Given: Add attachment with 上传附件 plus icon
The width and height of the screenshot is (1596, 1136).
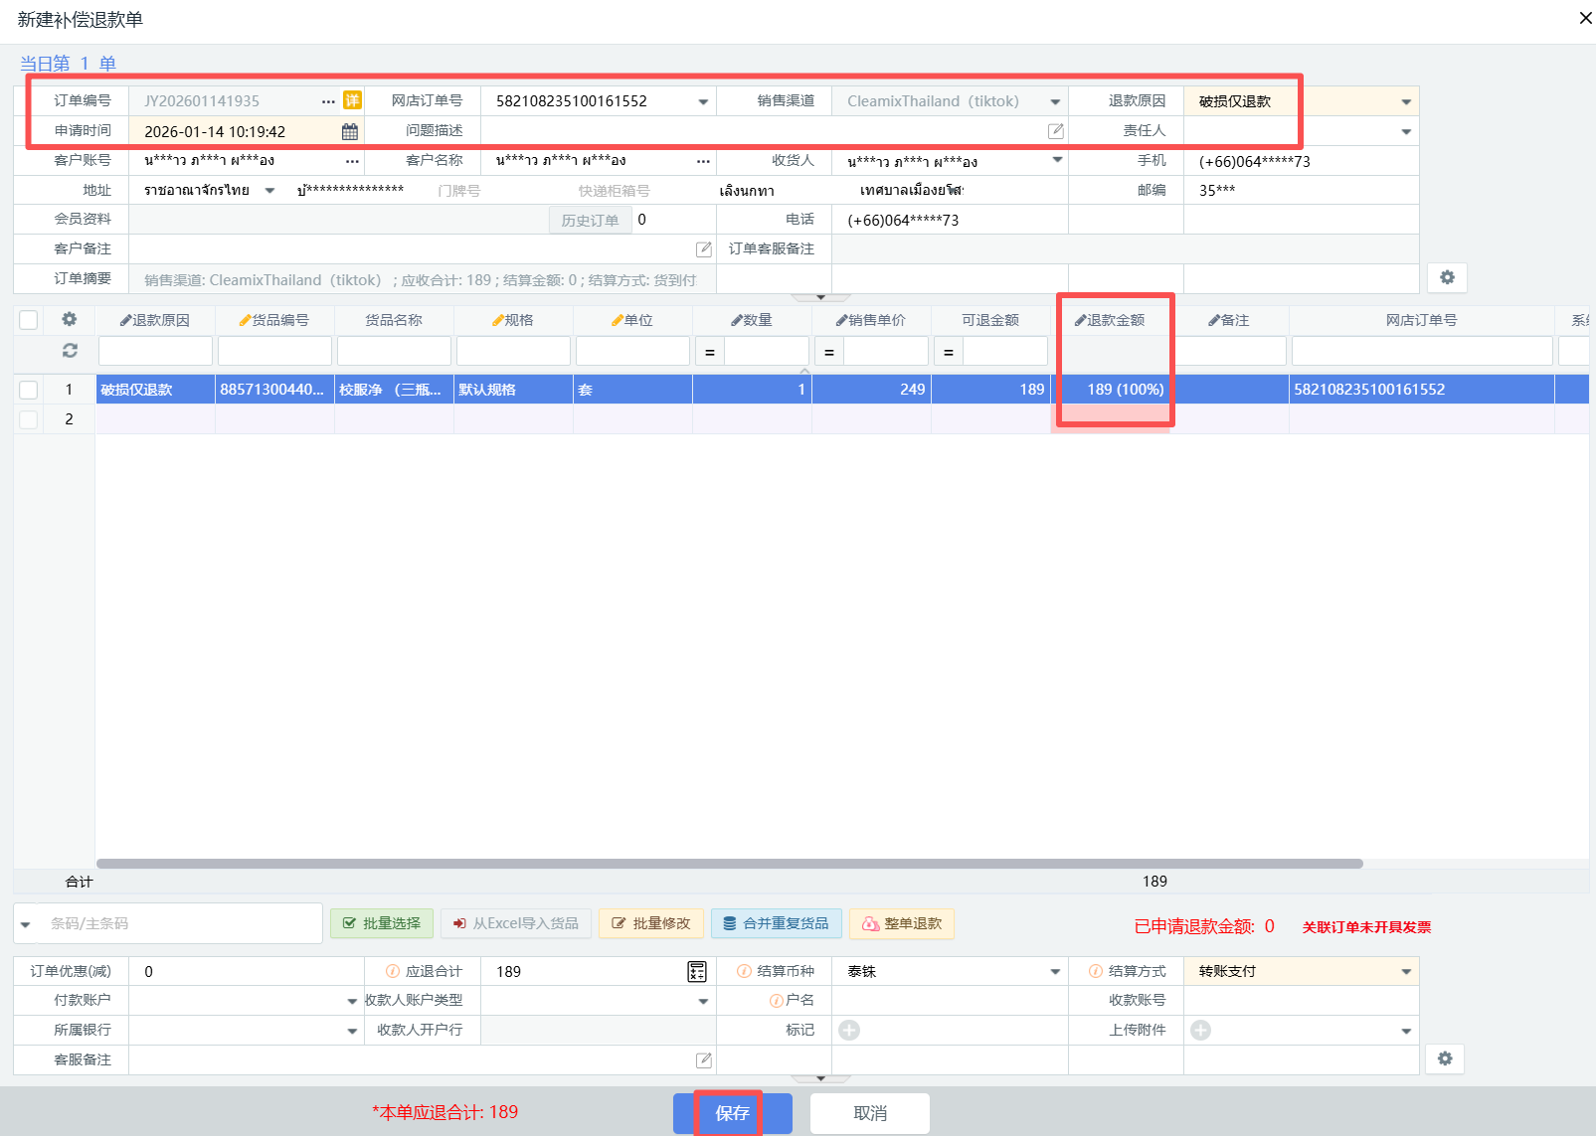Looking at the screenshot, I should point(1200,1030).
